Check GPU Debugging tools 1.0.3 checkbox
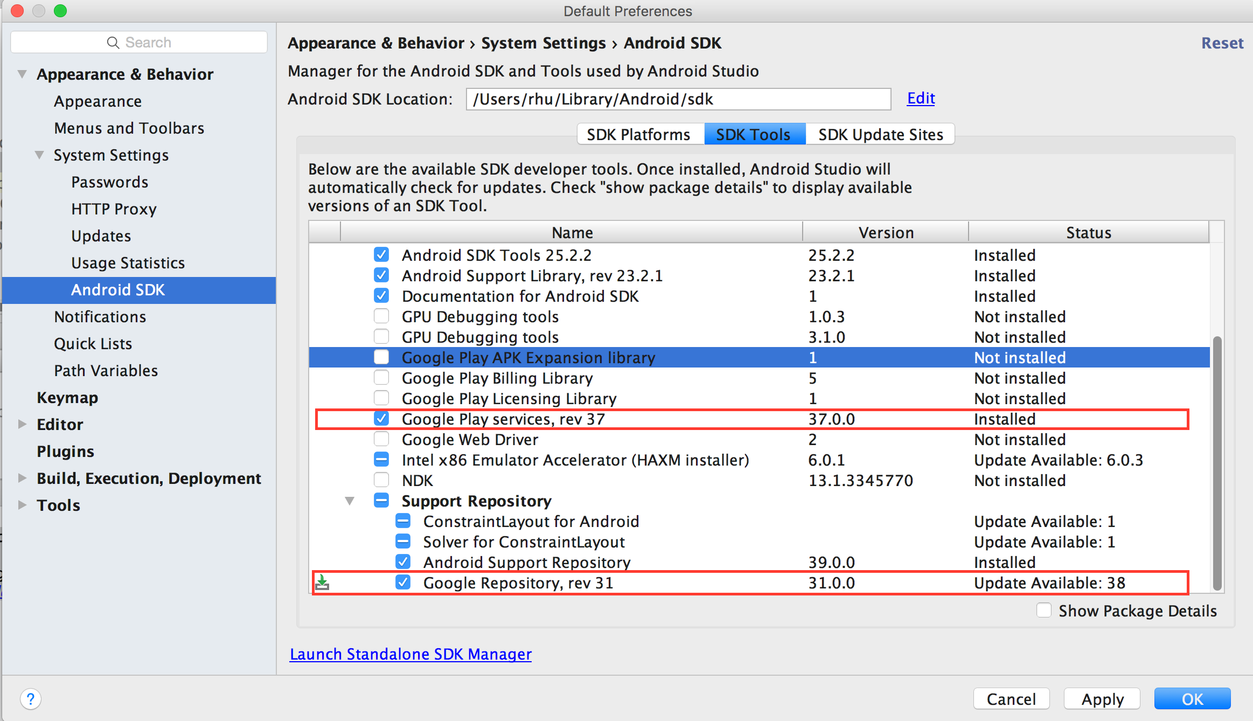The image size is (1253, 721). 381,316
